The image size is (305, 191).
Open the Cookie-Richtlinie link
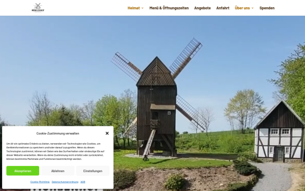[x=40, y=182]
